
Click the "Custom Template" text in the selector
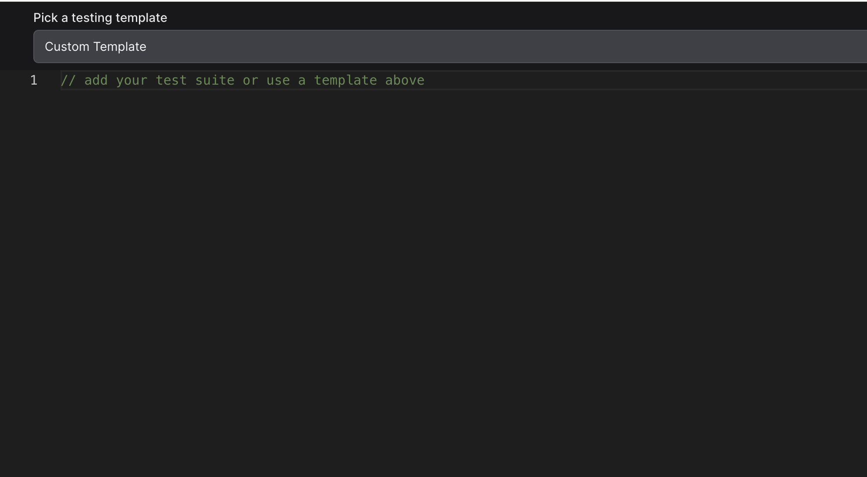click(96, 46)
